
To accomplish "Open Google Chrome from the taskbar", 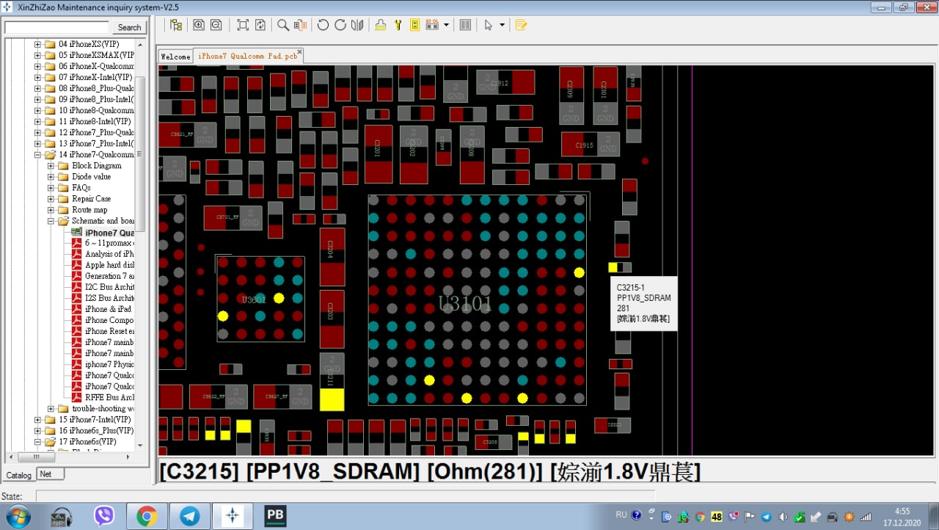I will [147, 516].
